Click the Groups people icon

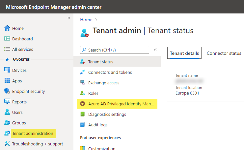(x=7, y=122)
